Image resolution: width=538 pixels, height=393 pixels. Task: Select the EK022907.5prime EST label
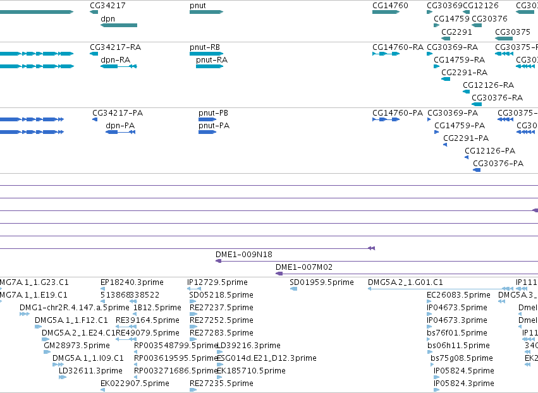pos(135,384)
